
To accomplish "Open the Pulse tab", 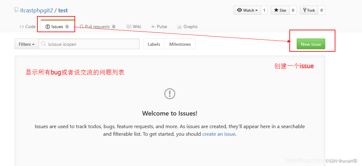I will coord(159,27).
